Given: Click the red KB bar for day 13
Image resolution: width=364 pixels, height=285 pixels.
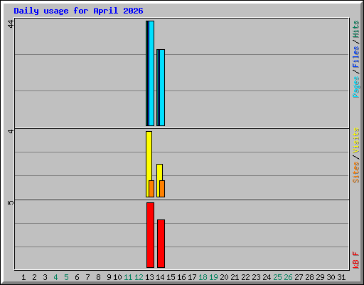Looking at the screenshot, I should pos(150,235).
